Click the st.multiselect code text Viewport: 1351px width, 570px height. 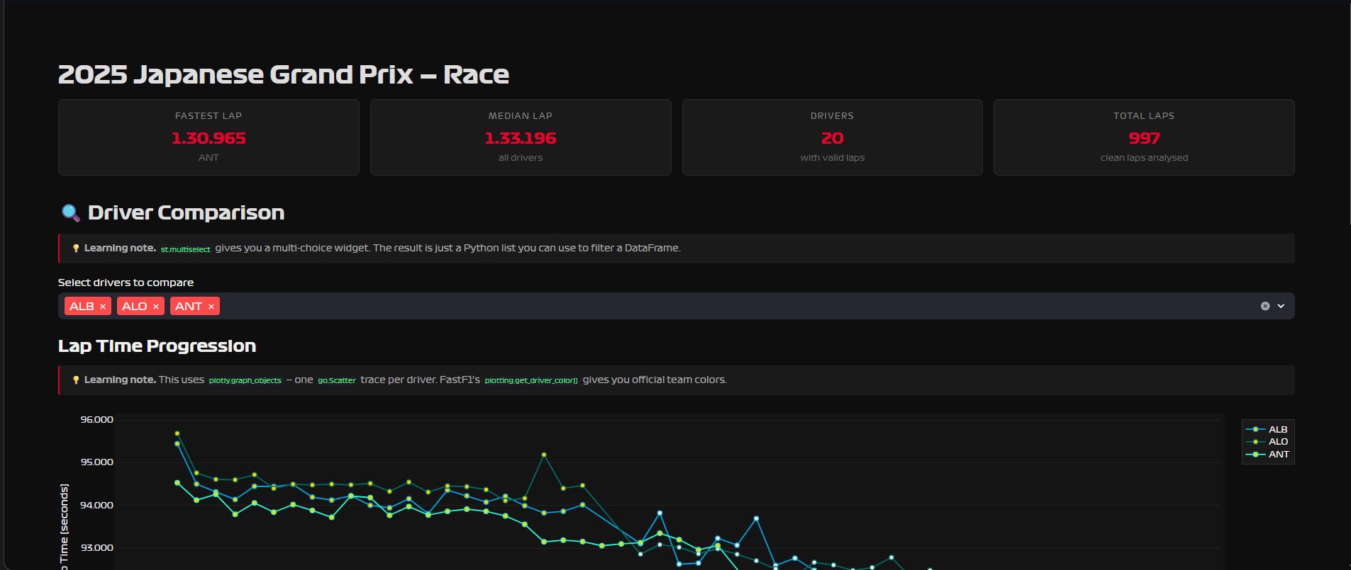tap(185, 249)
